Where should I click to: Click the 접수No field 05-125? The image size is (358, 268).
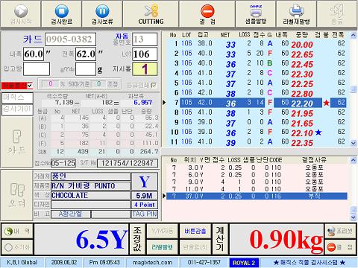click(x=63, y=163)
